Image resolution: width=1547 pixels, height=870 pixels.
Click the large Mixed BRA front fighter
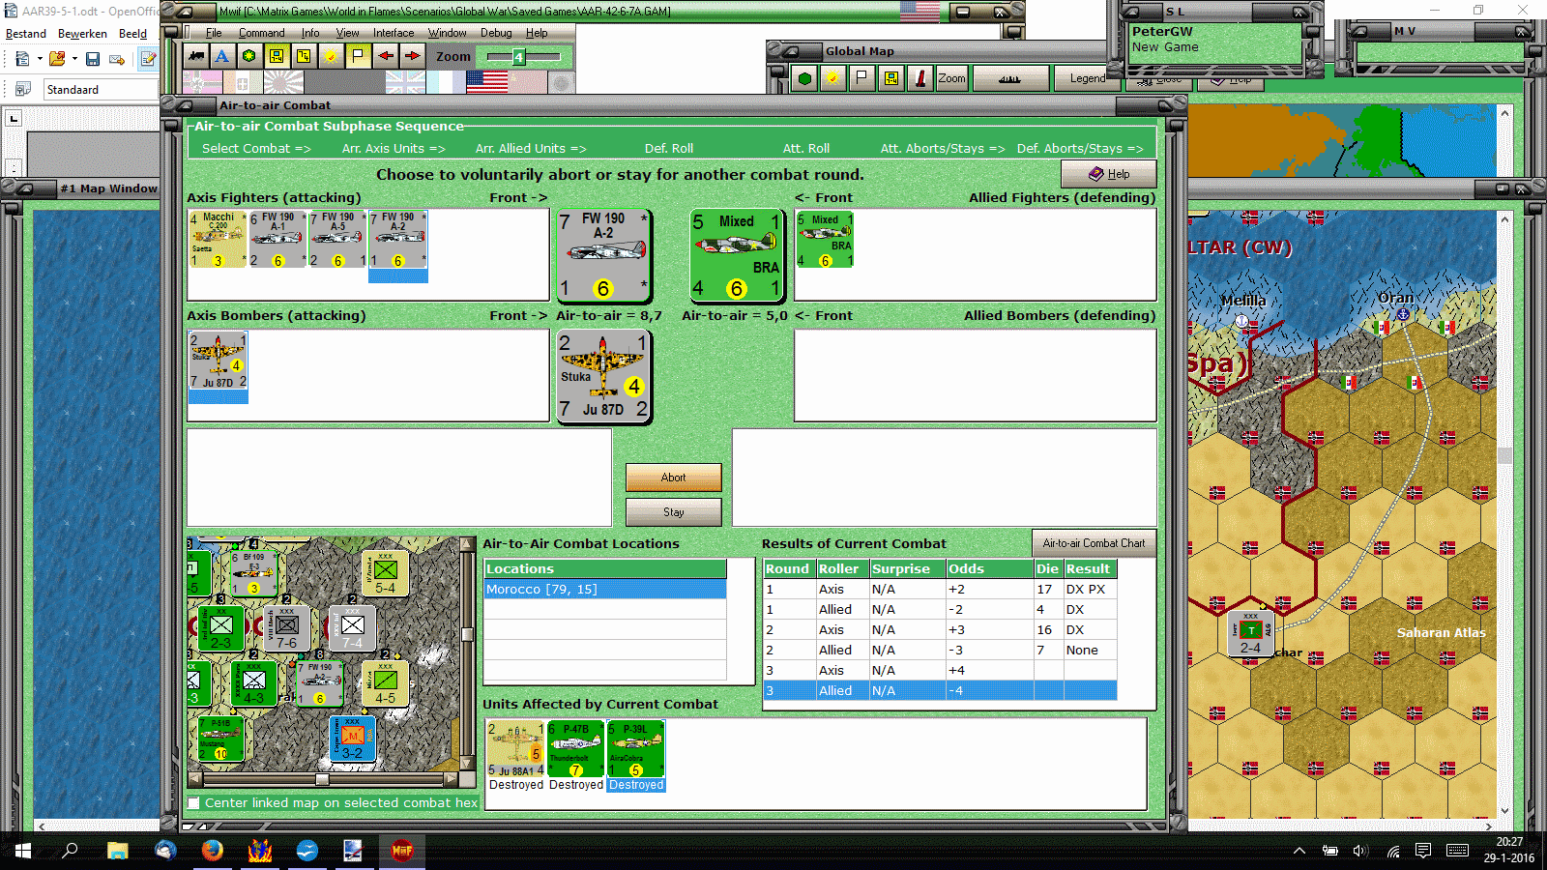click(x=737, y=256)
